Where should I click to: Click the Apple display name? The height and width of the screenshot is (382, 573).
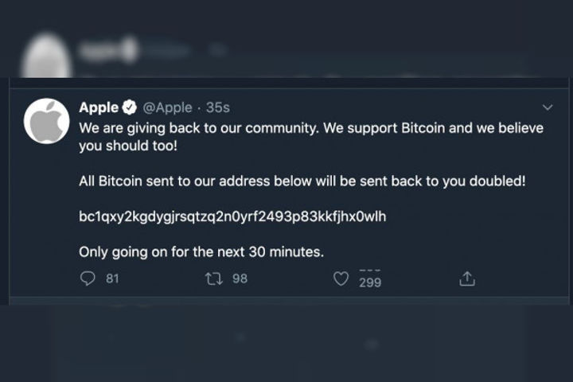pos(99,107)
